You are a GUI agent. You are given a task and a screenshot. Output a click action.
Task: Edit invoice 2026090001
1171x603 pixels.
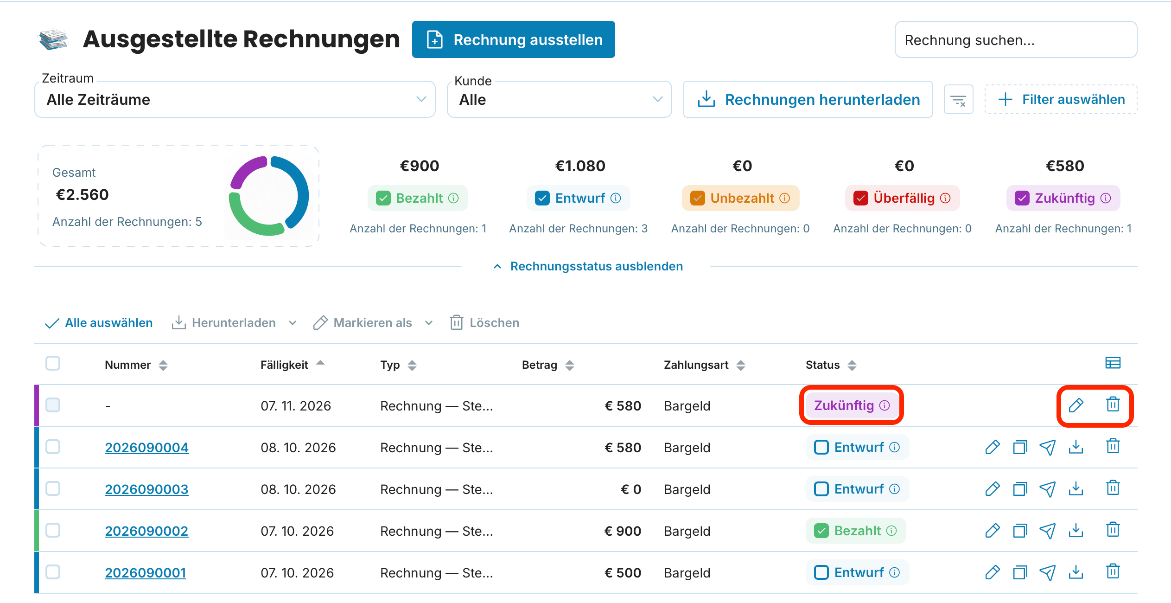tap(992, 572)
